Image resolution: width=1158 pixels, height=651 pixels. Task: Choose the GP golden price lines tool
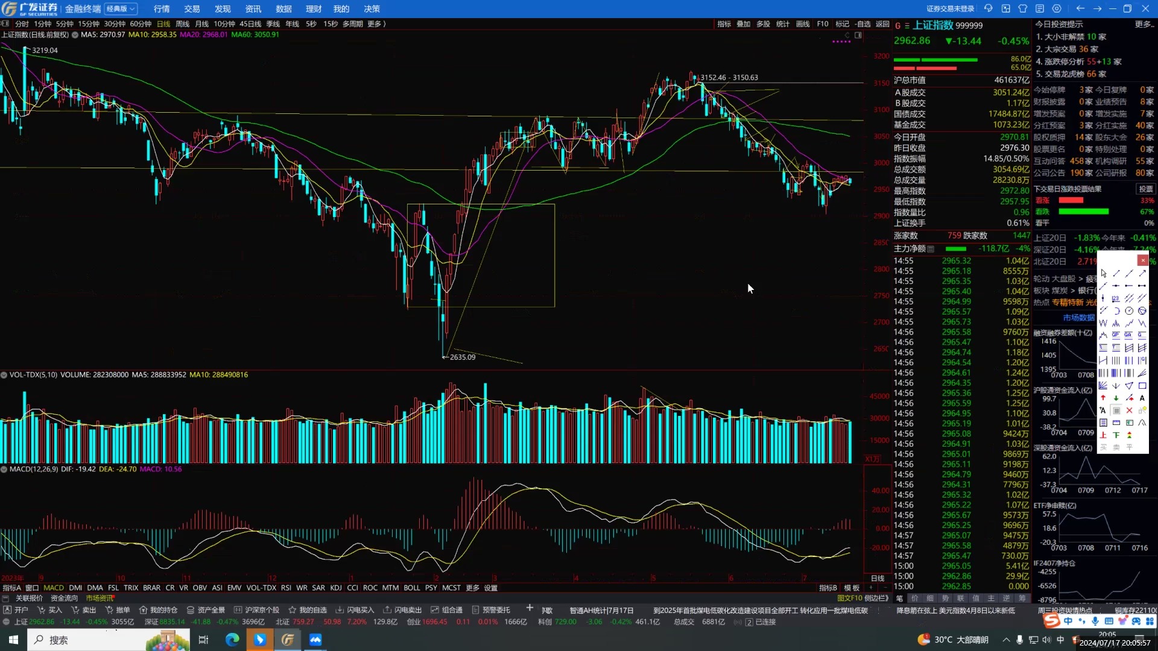[1116, 335]
